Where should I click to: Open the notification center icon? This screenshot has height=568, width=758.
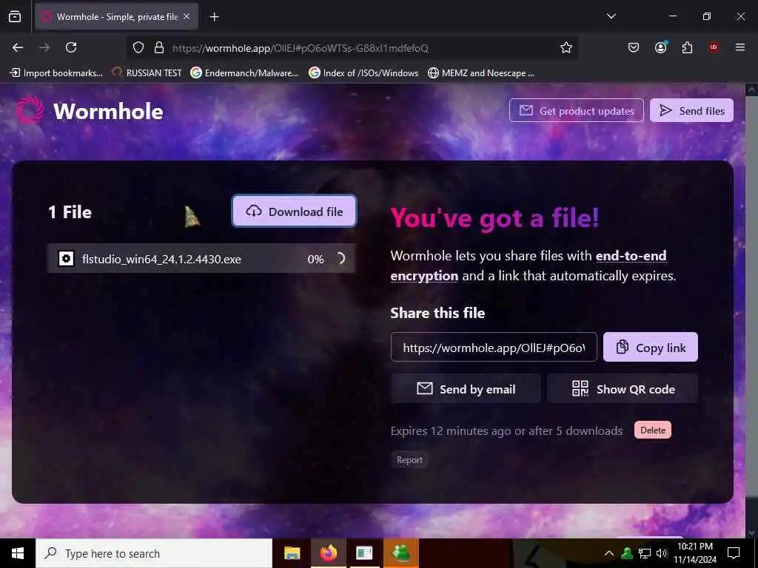[x=734, y=553]
